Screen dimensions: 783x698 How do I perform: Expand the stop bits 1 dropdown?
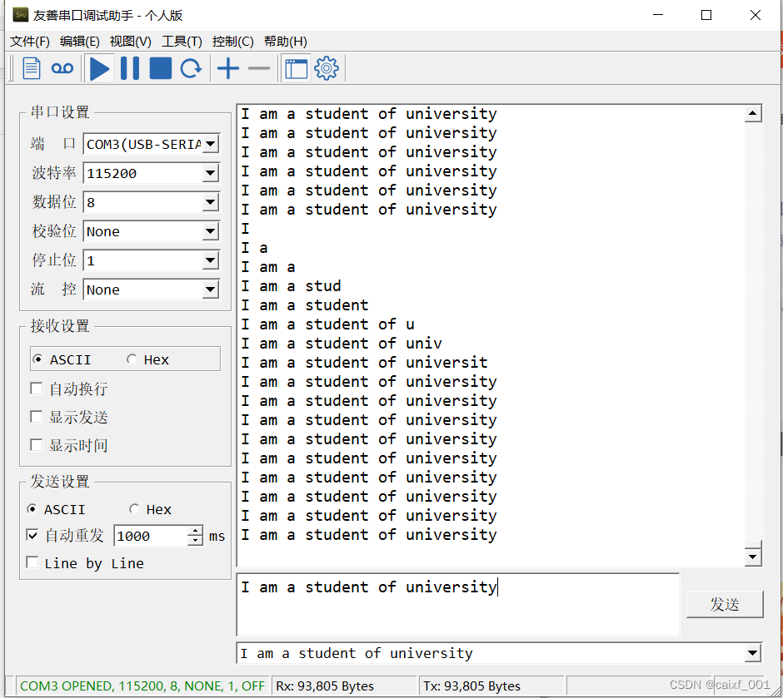click(x=211, y=260)
